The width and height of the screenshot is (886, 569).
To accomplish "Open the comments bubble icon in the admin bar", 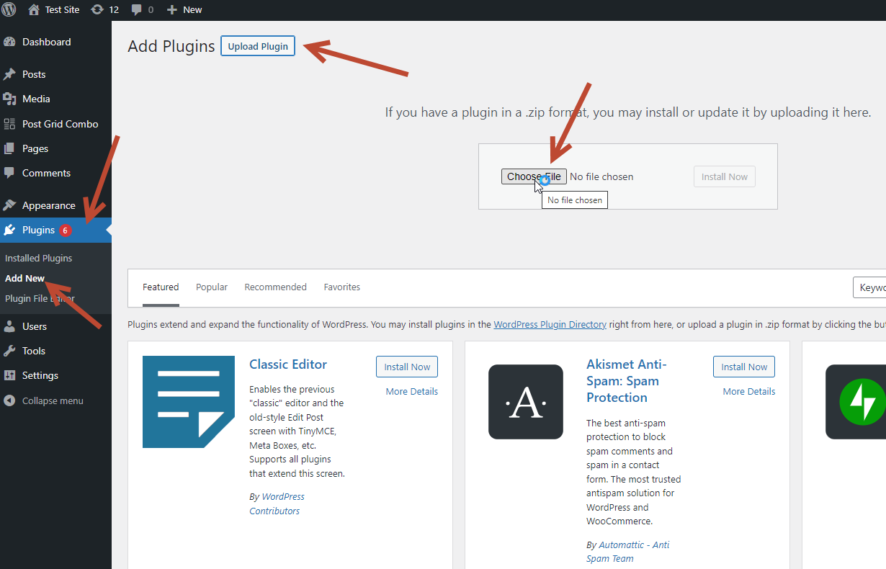I will (x=137, y=9).
